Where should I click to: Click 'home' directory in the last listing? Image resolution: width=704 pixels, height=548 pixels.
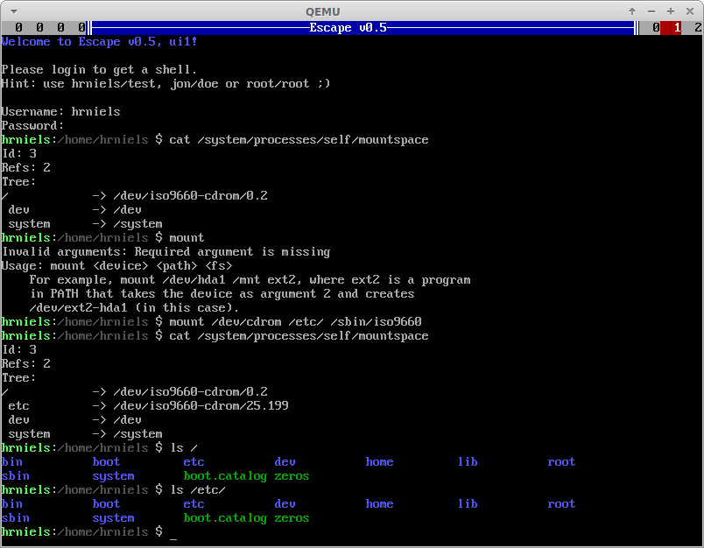click(379, 504)
